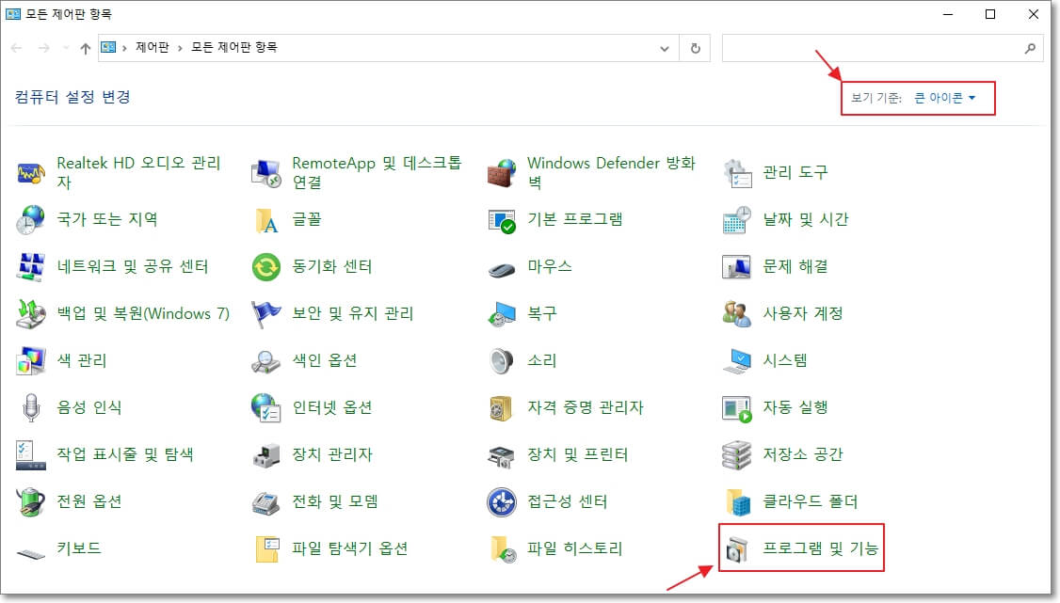Image resolution: width=1060 pixels, height=603 pixels.
Task: Open the 색인 옵션 icon
Action: [265, 361]
